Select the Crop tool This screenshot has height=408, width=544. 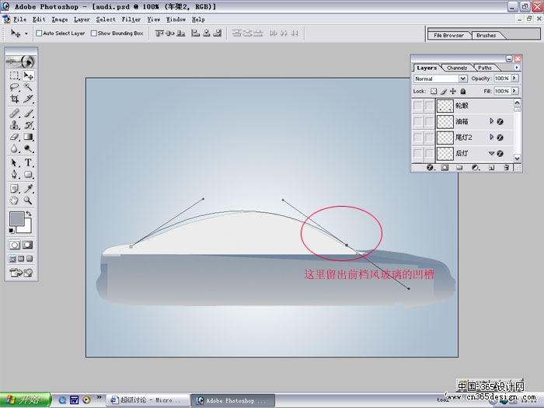(14, 99)
